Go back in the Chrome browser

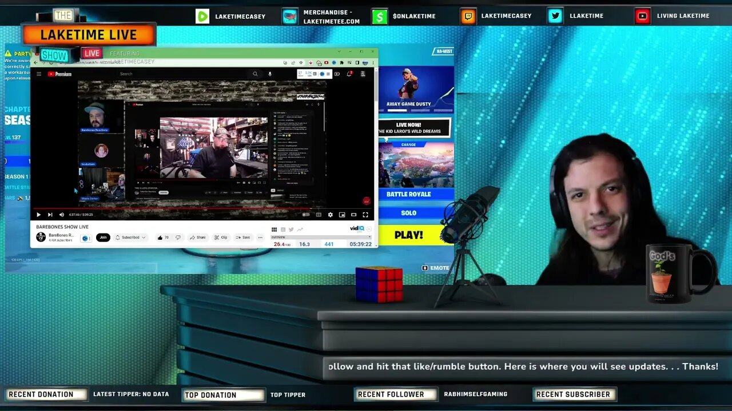click(x=35, y=62)
